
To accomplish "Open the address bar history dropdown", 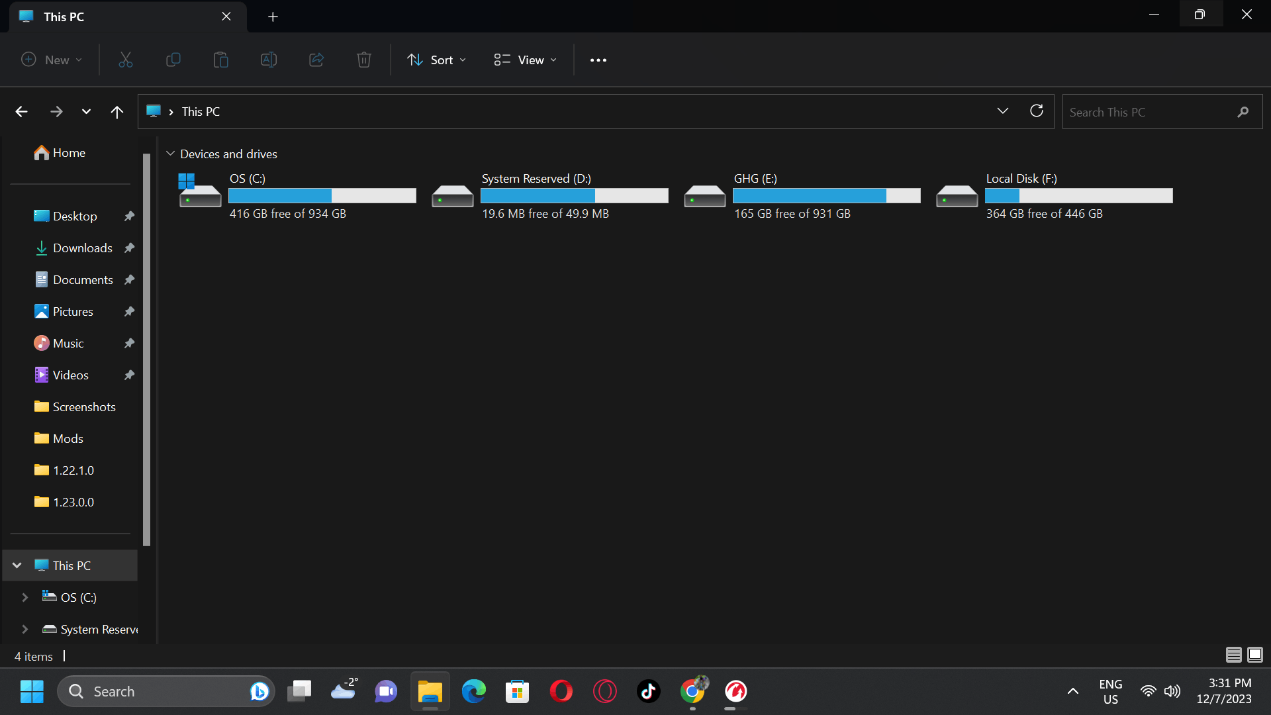I will pyautogui.click(x=1002, y=111).
